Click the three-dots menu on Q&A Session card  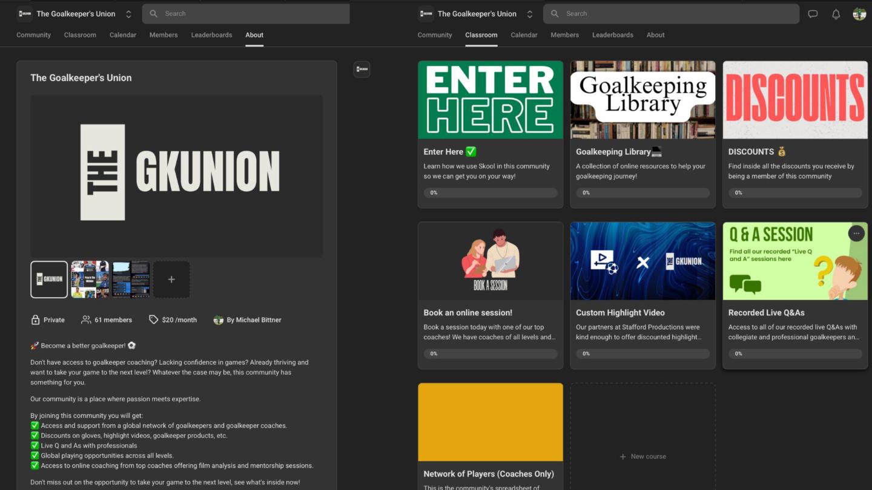tap(856, 234)
